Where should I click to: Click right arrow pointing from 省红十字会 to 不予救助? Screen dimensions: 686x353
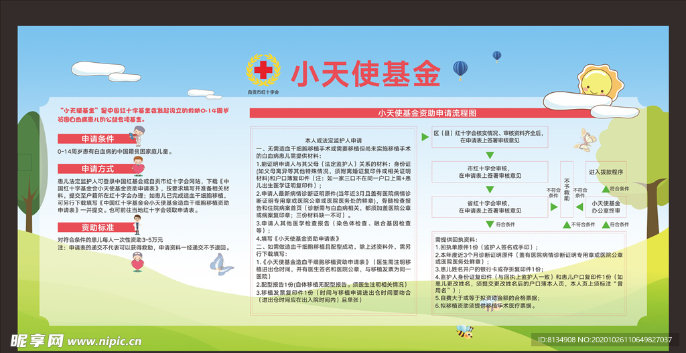click(554, 207)
